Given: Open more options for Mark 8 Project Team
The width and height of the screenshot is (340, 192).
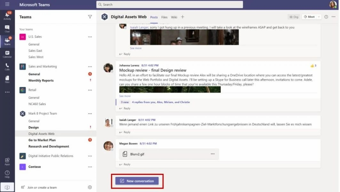Looking at the screenshot, I should (x=90, y=114).
